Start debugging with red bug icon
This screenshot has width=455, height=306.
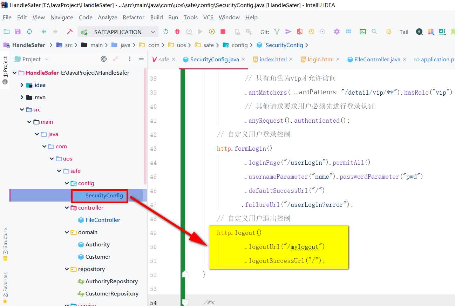[177, 32]
